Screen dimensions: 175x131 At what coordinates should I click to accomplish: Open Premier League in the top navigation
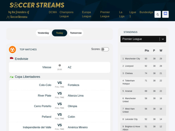[x=105, y=14]
